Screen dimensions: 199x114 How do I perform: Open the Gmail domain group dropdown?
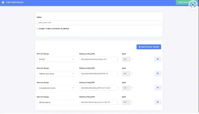click(56, 59)
